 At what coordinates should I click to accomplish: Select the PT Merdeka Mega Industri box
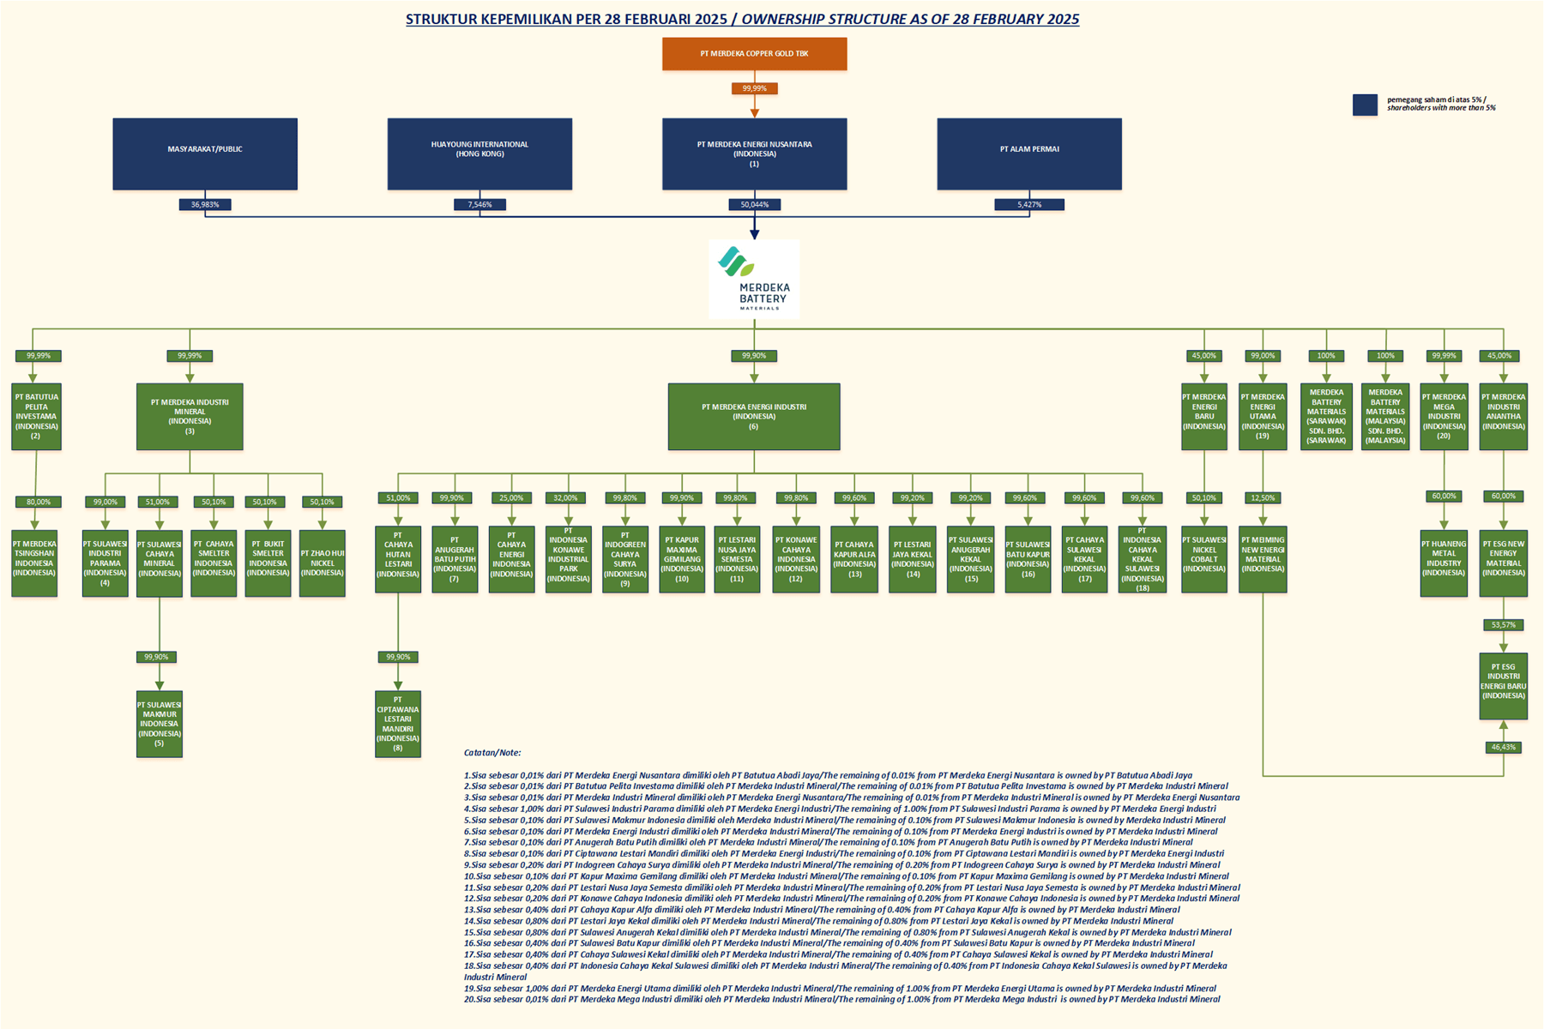click(1444, 416)
